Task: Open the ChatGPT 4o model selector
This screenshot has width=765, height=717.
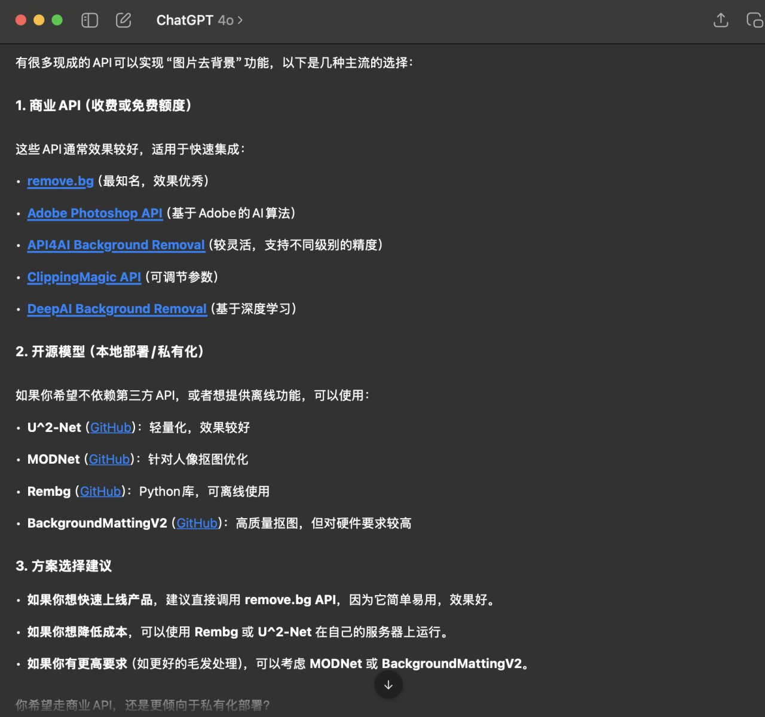Action: tap(199, 20)
